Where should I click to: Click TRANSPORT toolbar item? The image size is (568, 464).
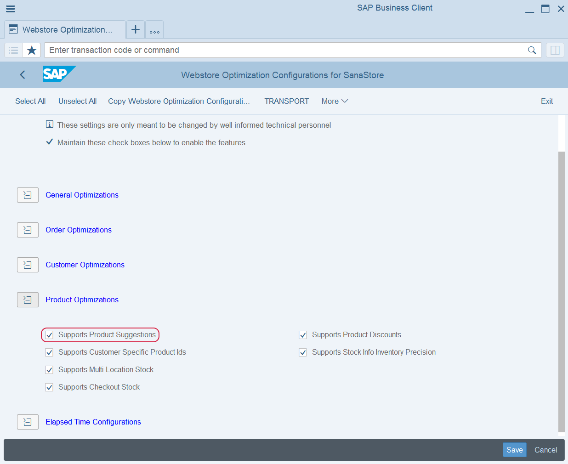coord(287,101)
